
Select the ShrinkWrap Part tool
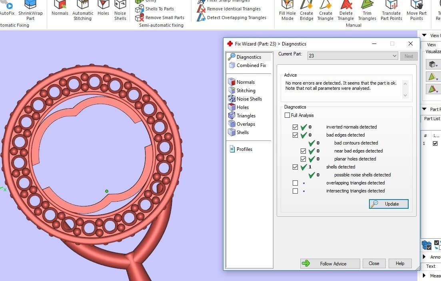coord(30,10)
